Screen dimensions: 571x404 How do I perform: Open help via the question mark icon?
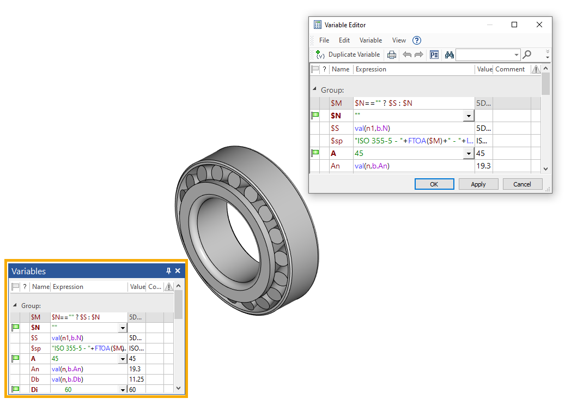(x=417, y=40)
